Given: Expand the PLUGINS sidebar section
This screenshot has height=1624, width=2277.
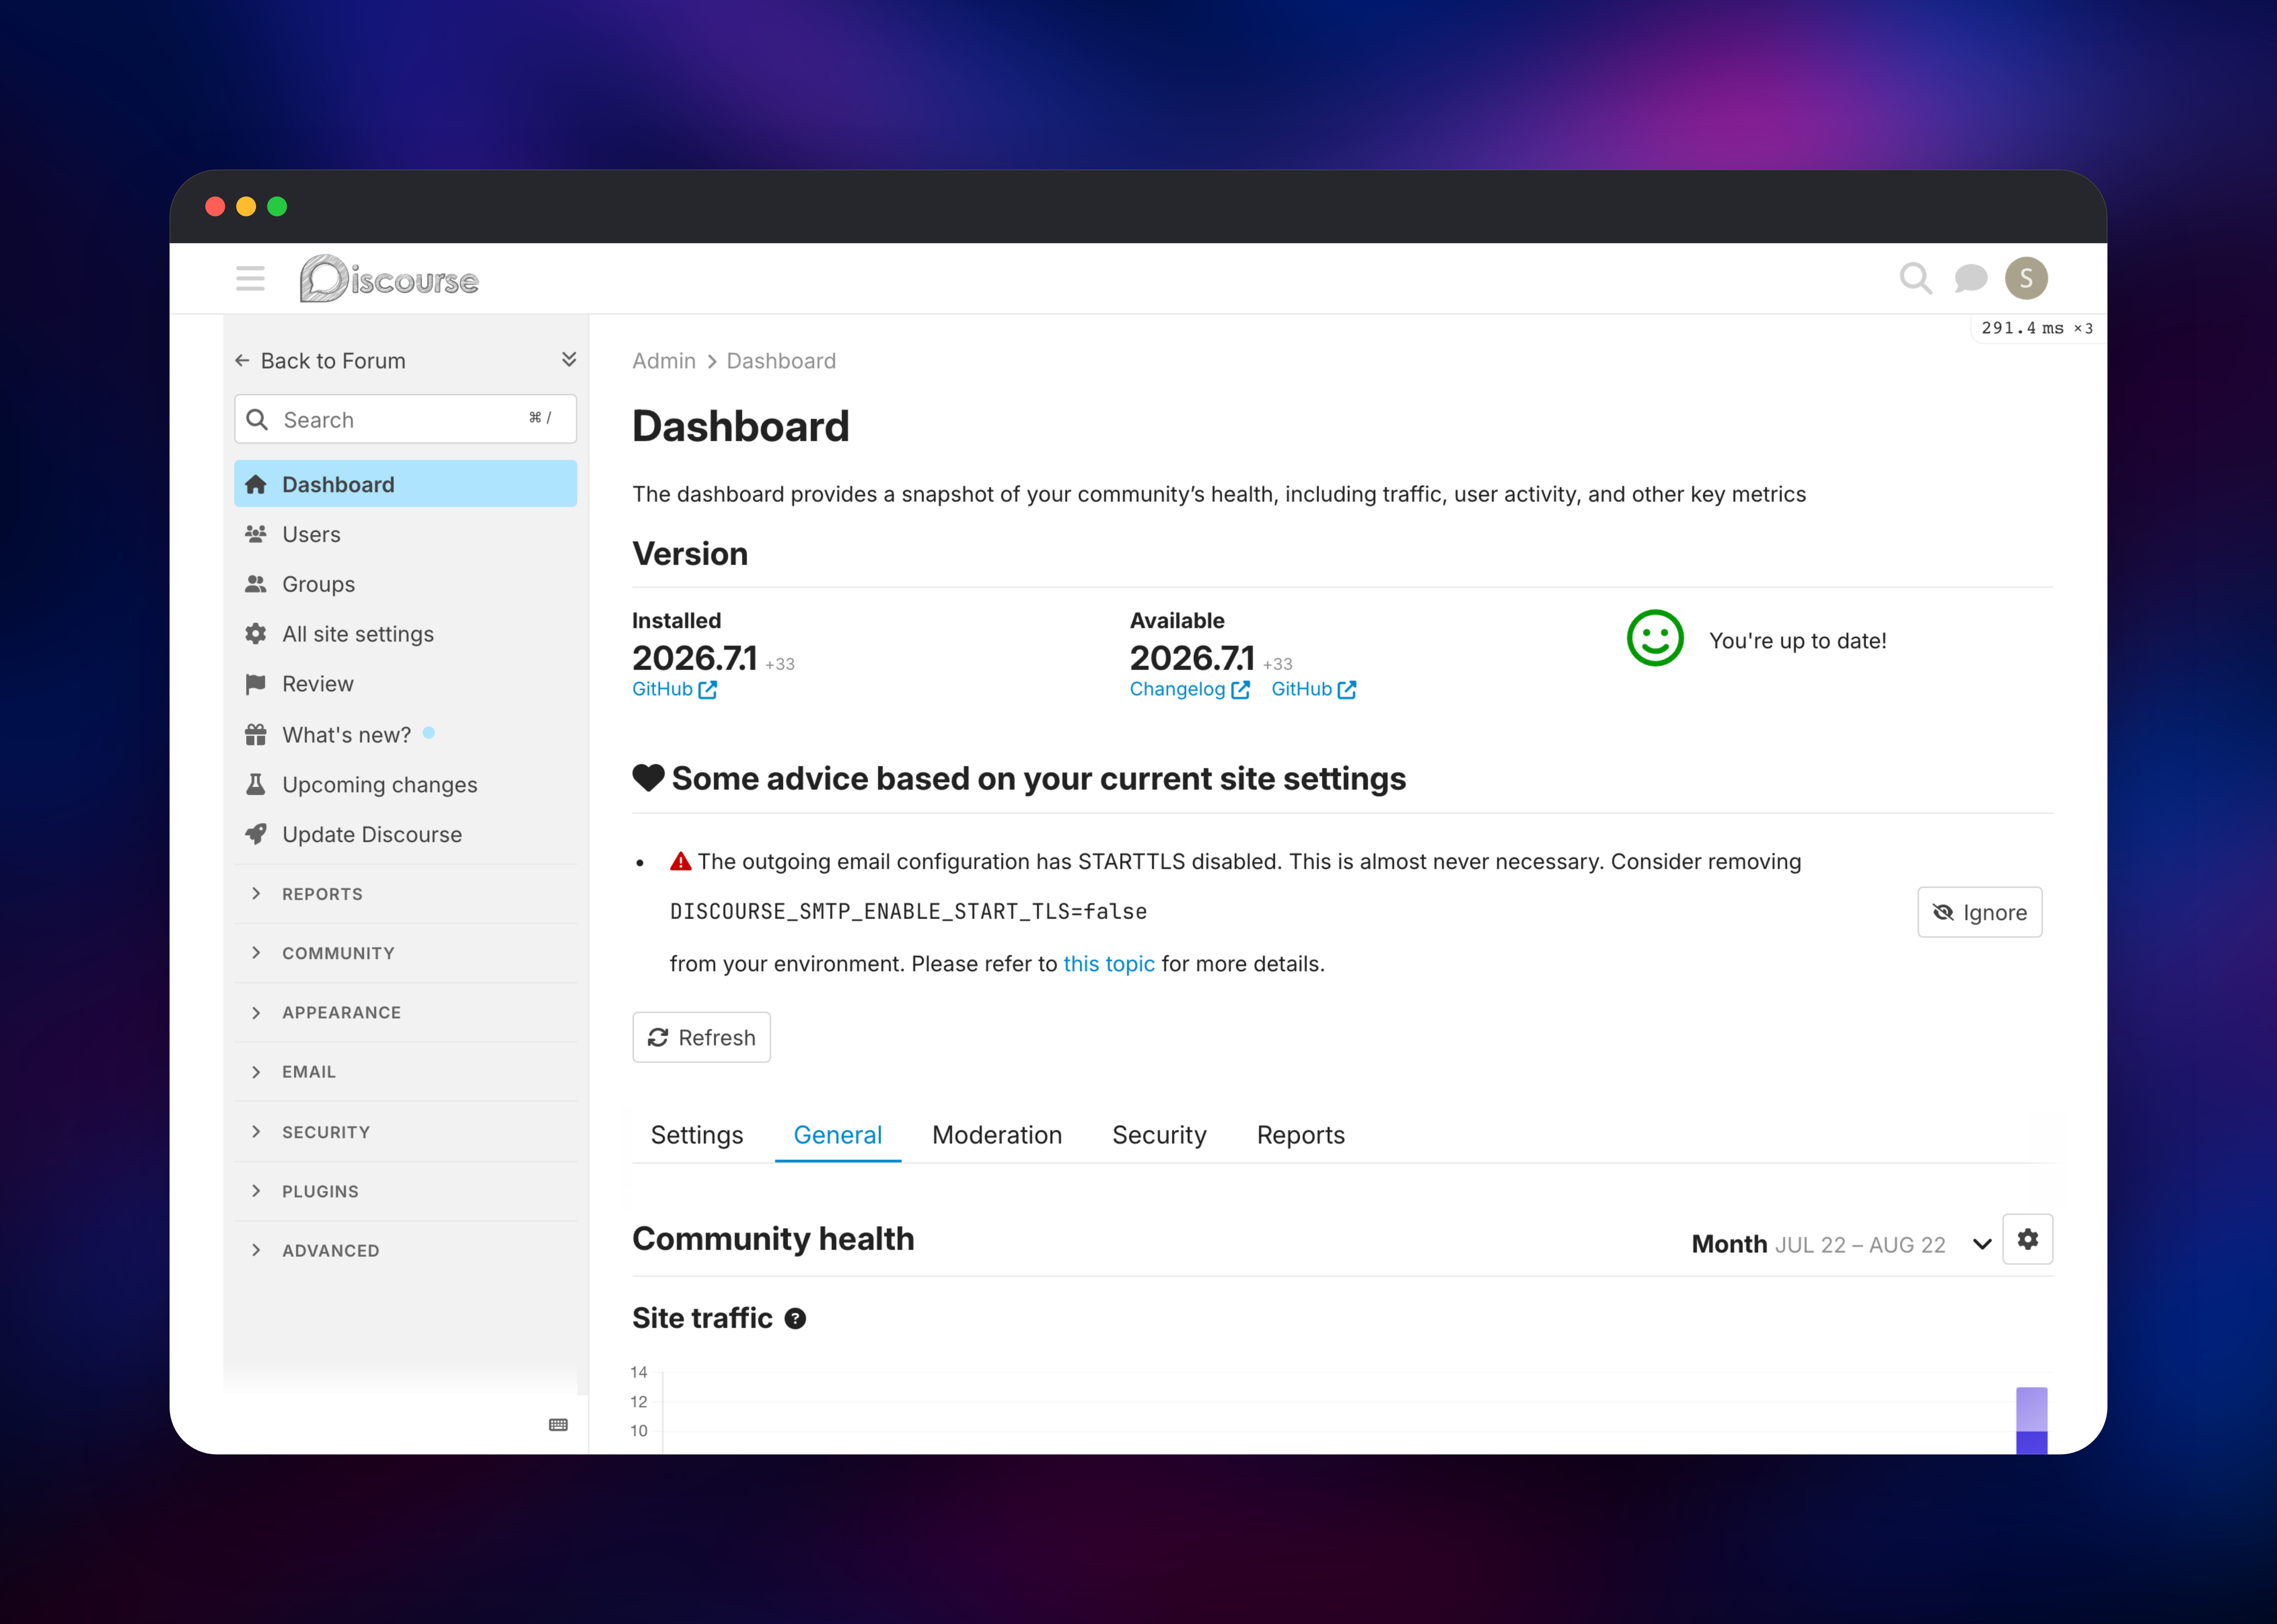Looking at the screenshot, I should point(405,1191).
